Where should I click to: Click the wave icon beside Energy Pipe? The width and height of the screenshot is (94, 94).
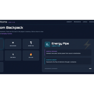click(47, 45)
